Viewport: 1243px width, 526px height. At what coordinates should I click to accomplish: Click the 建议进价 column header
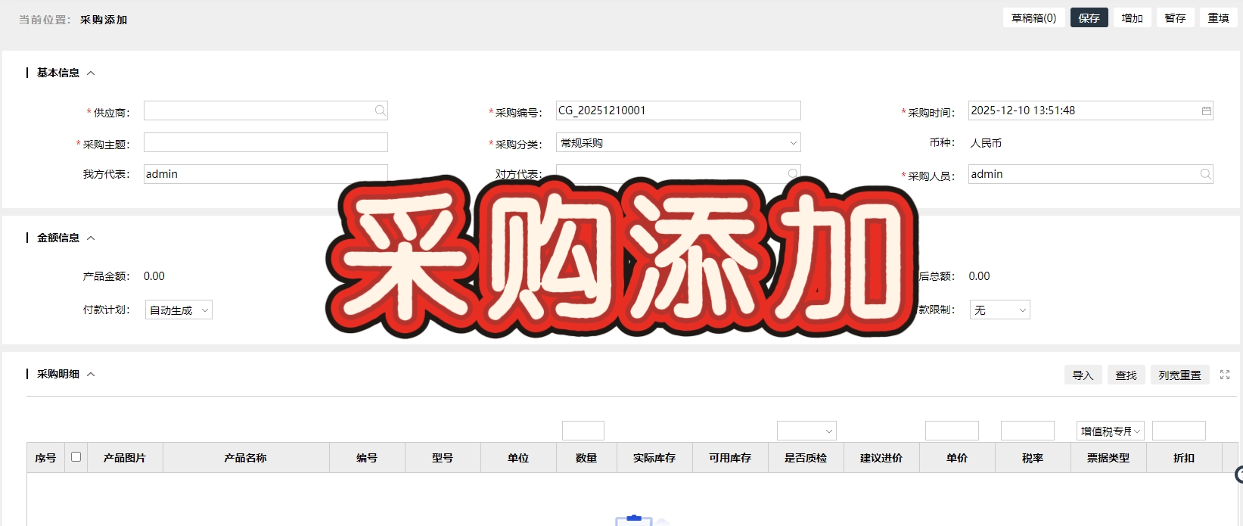(x=881, y=458)
